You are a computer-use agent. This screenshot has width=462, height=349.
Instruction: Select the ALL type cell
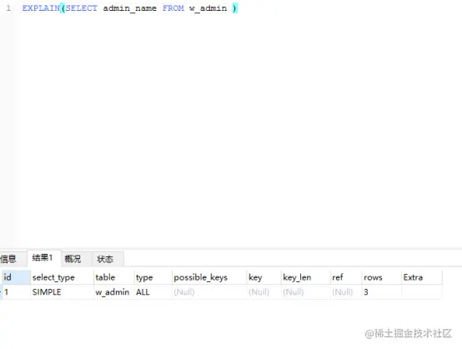tap(153, 292)
